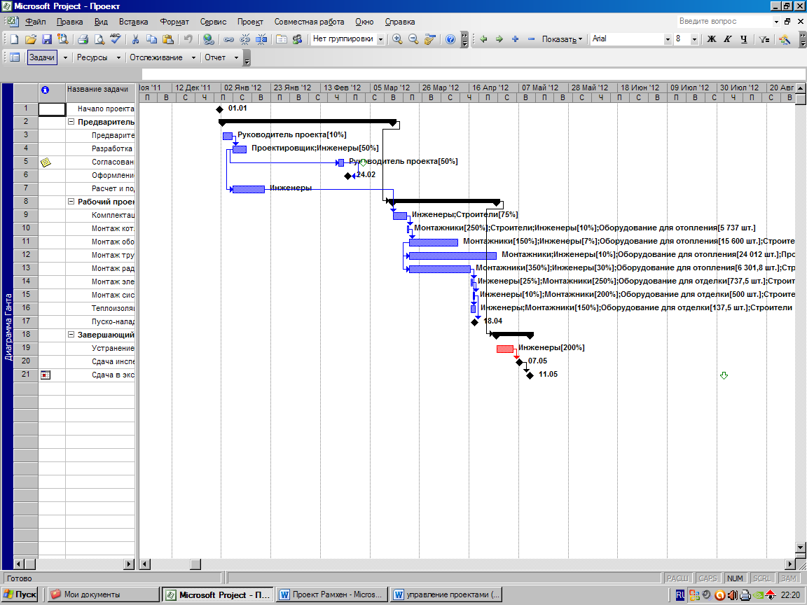Screen dimensions: 807x605
Task: Switch to Проект Рамхен Word taskbar window
Action: point(331,594)
